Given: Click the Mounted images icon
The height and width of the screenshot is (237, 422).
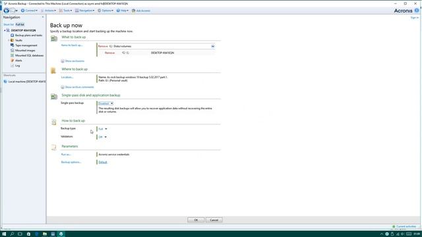Looking at the screenshot, I should 12,50.
